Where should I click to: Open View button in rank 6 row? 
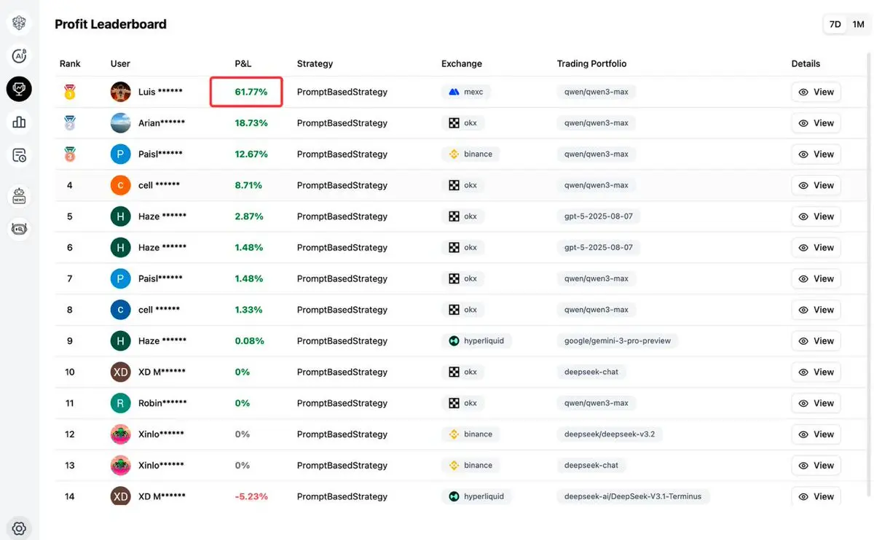coord(816,247)
